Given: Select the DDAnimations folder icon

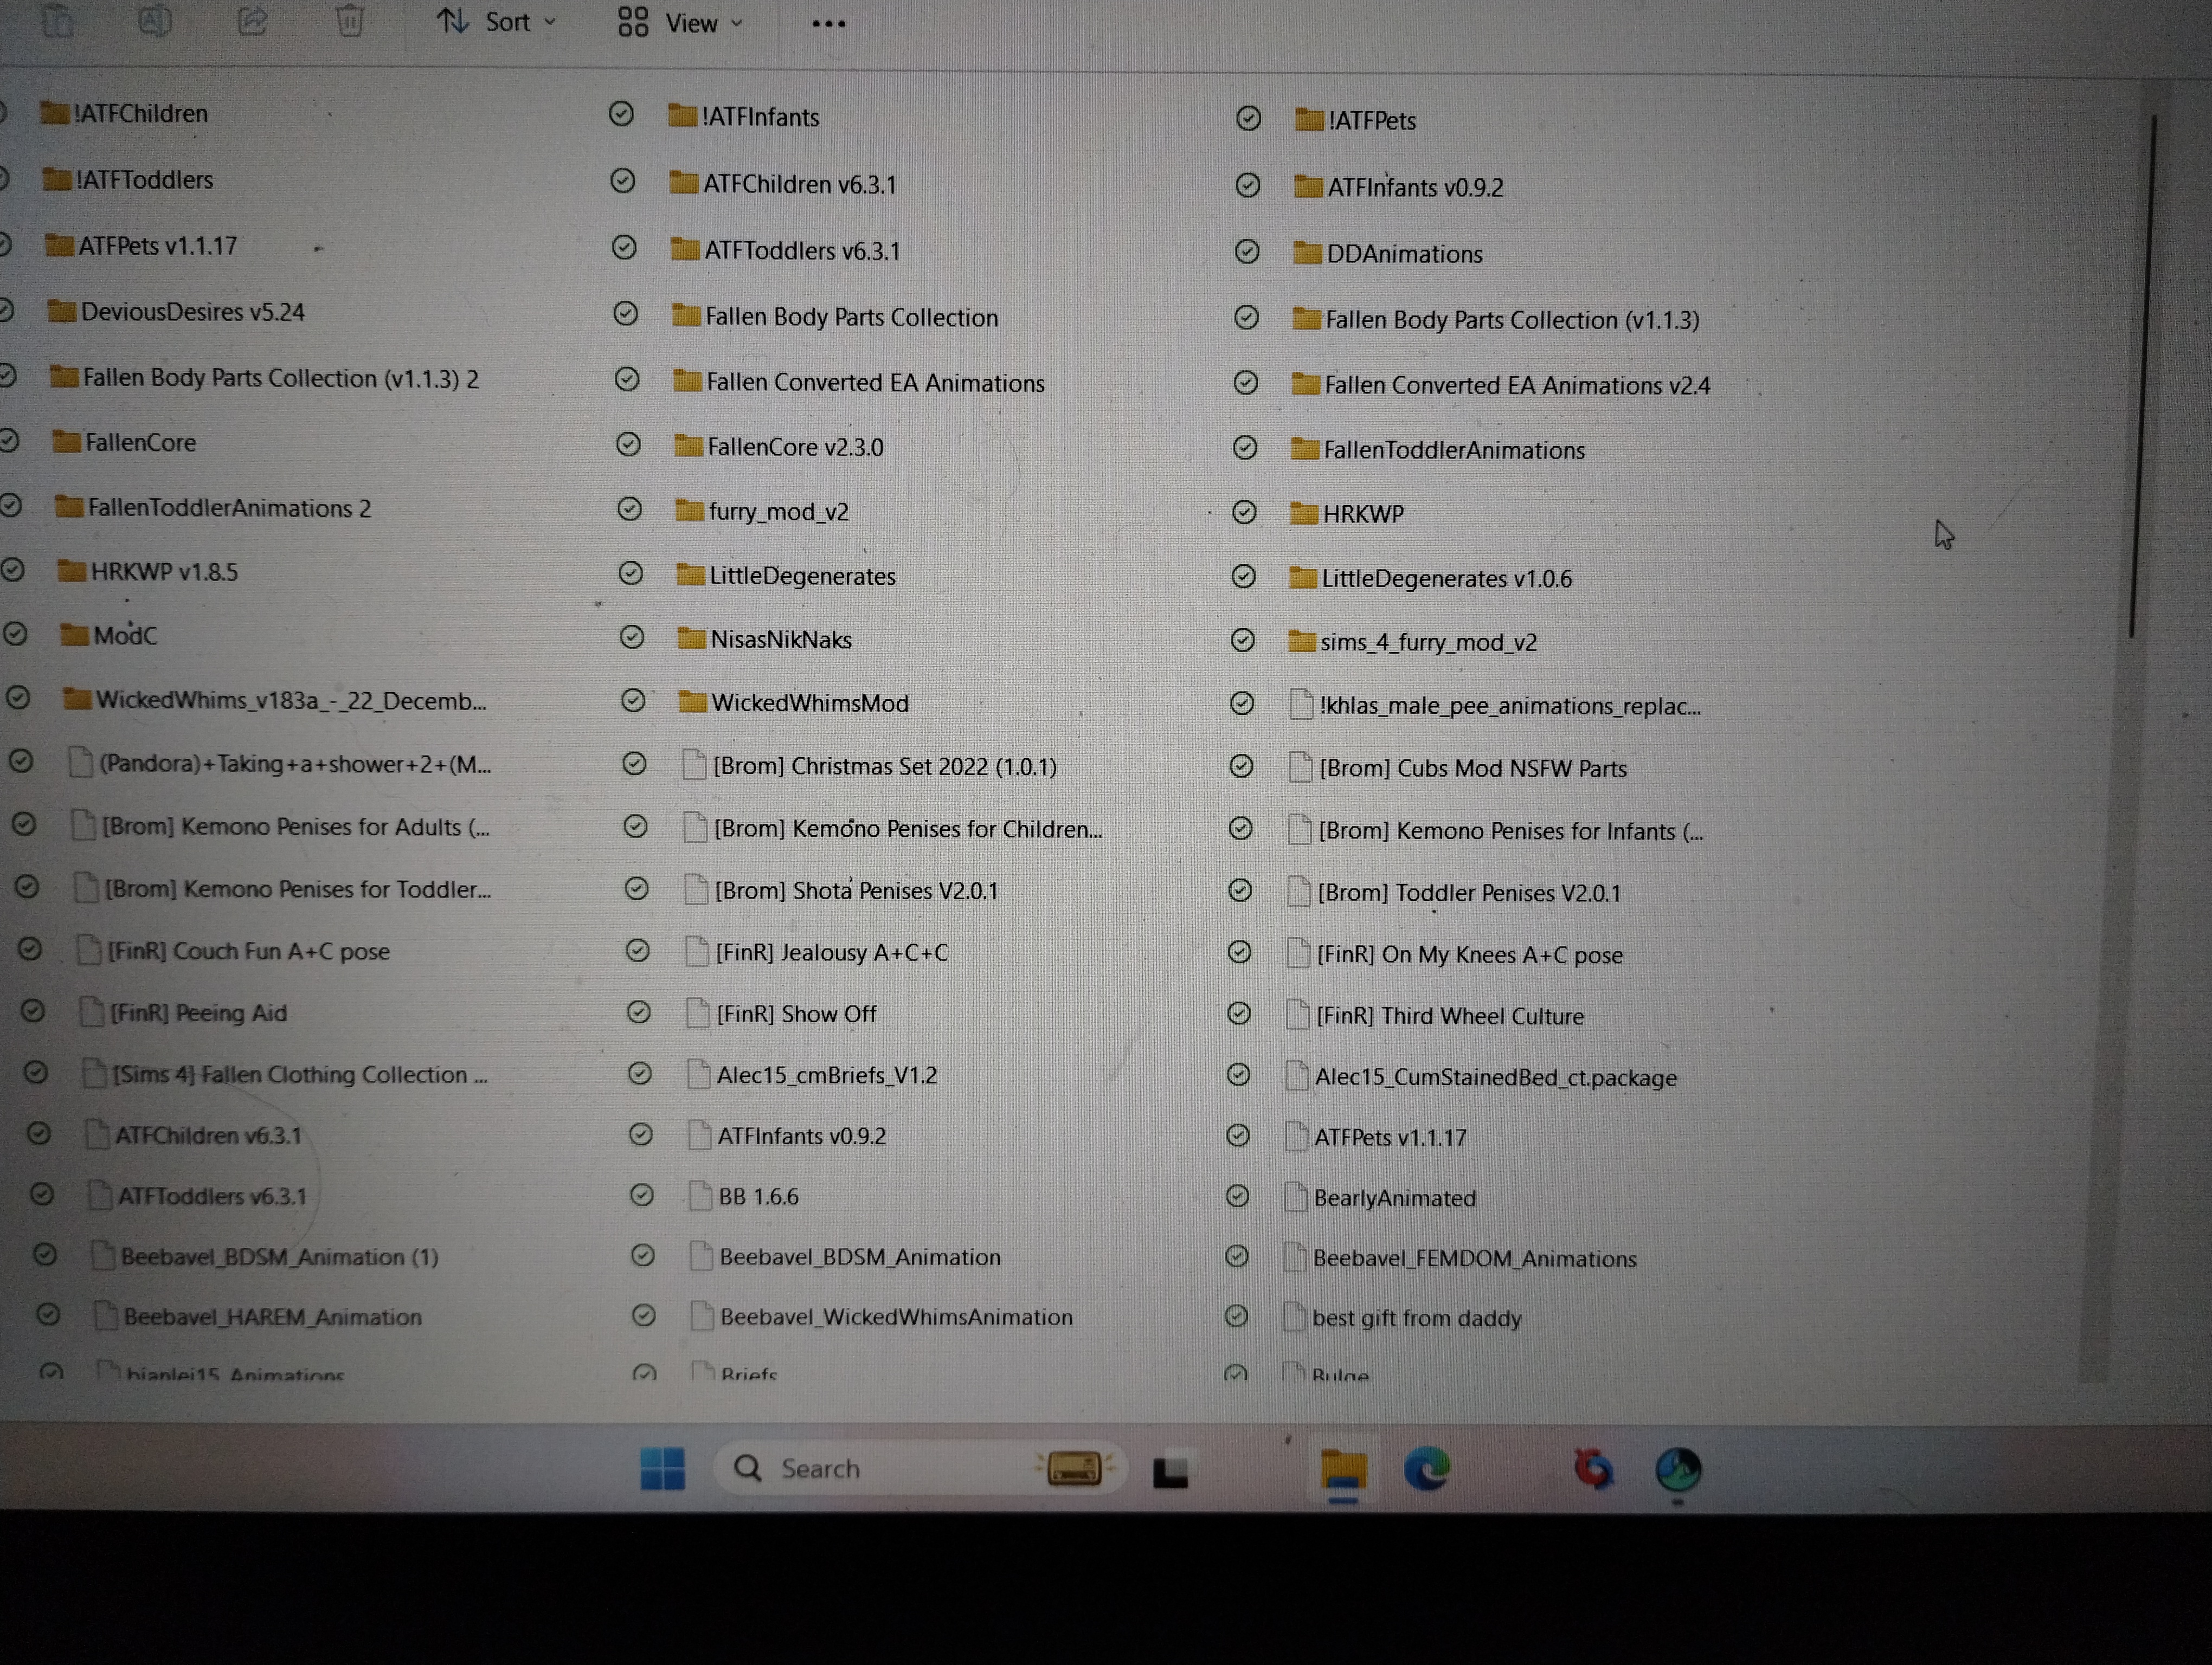Looking at the screenshot, I should 1307,253.
